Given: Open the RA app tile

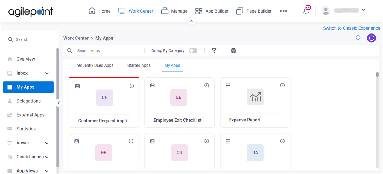Looking at the screenshot, I should click(x=255, y=153).
